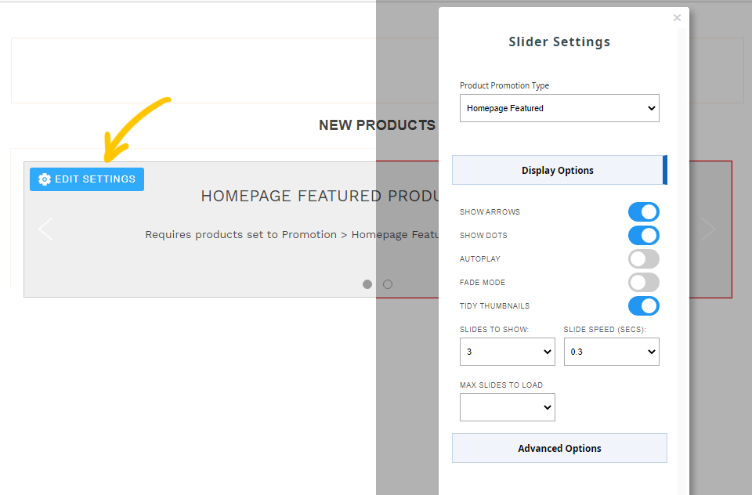Select the first slider pagination dot

[x=367, y=284]
